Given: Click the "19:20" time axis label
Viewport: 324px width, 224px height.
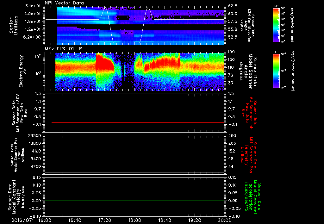Looking at the screenshot, I should 195,220.
